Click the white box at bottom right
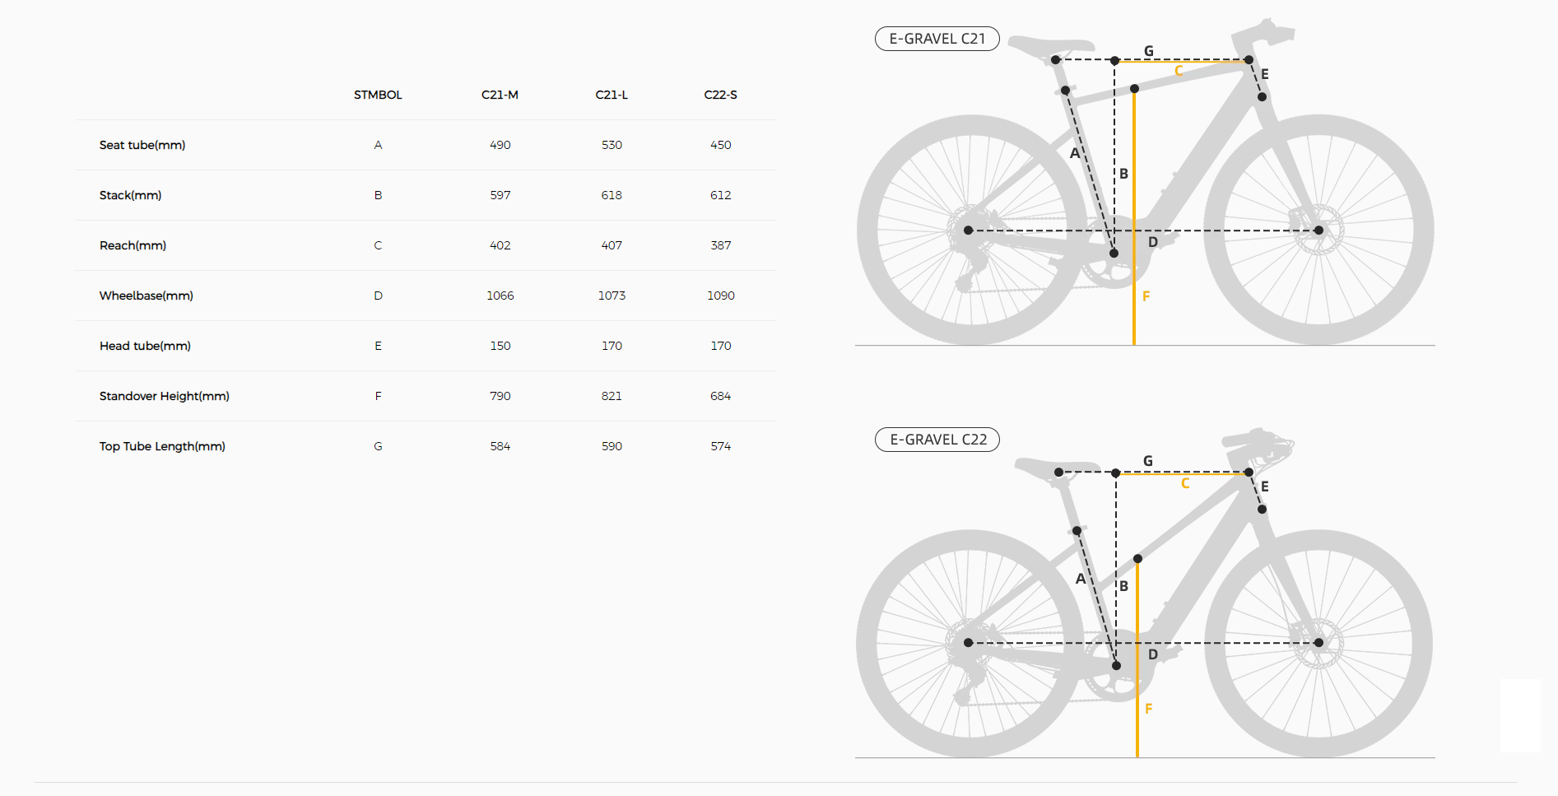The width and height of the screenshot is (1558, 796). (1520, 715)
